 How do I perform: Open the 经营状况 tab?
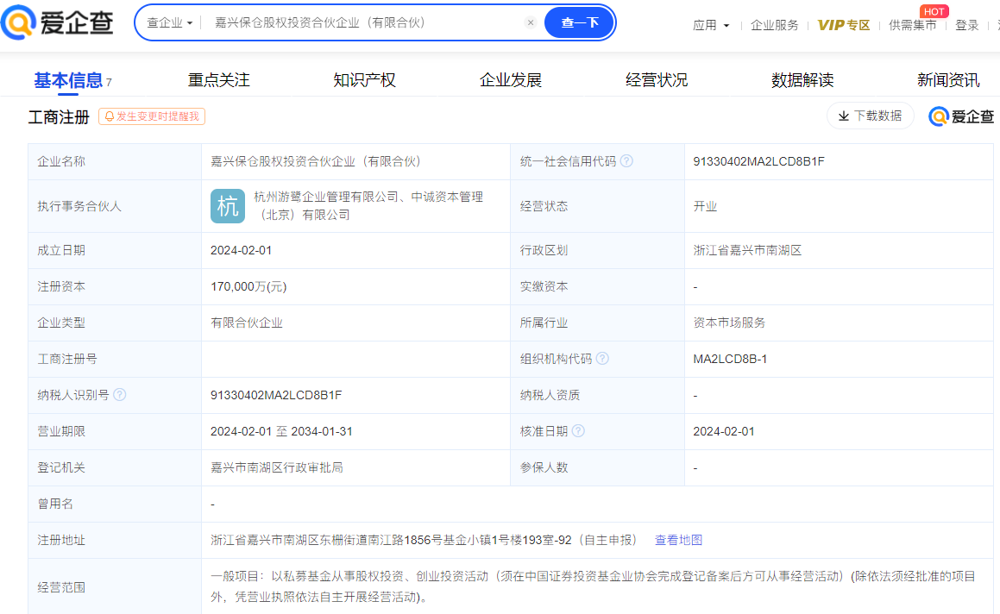(x=657, y=80)
